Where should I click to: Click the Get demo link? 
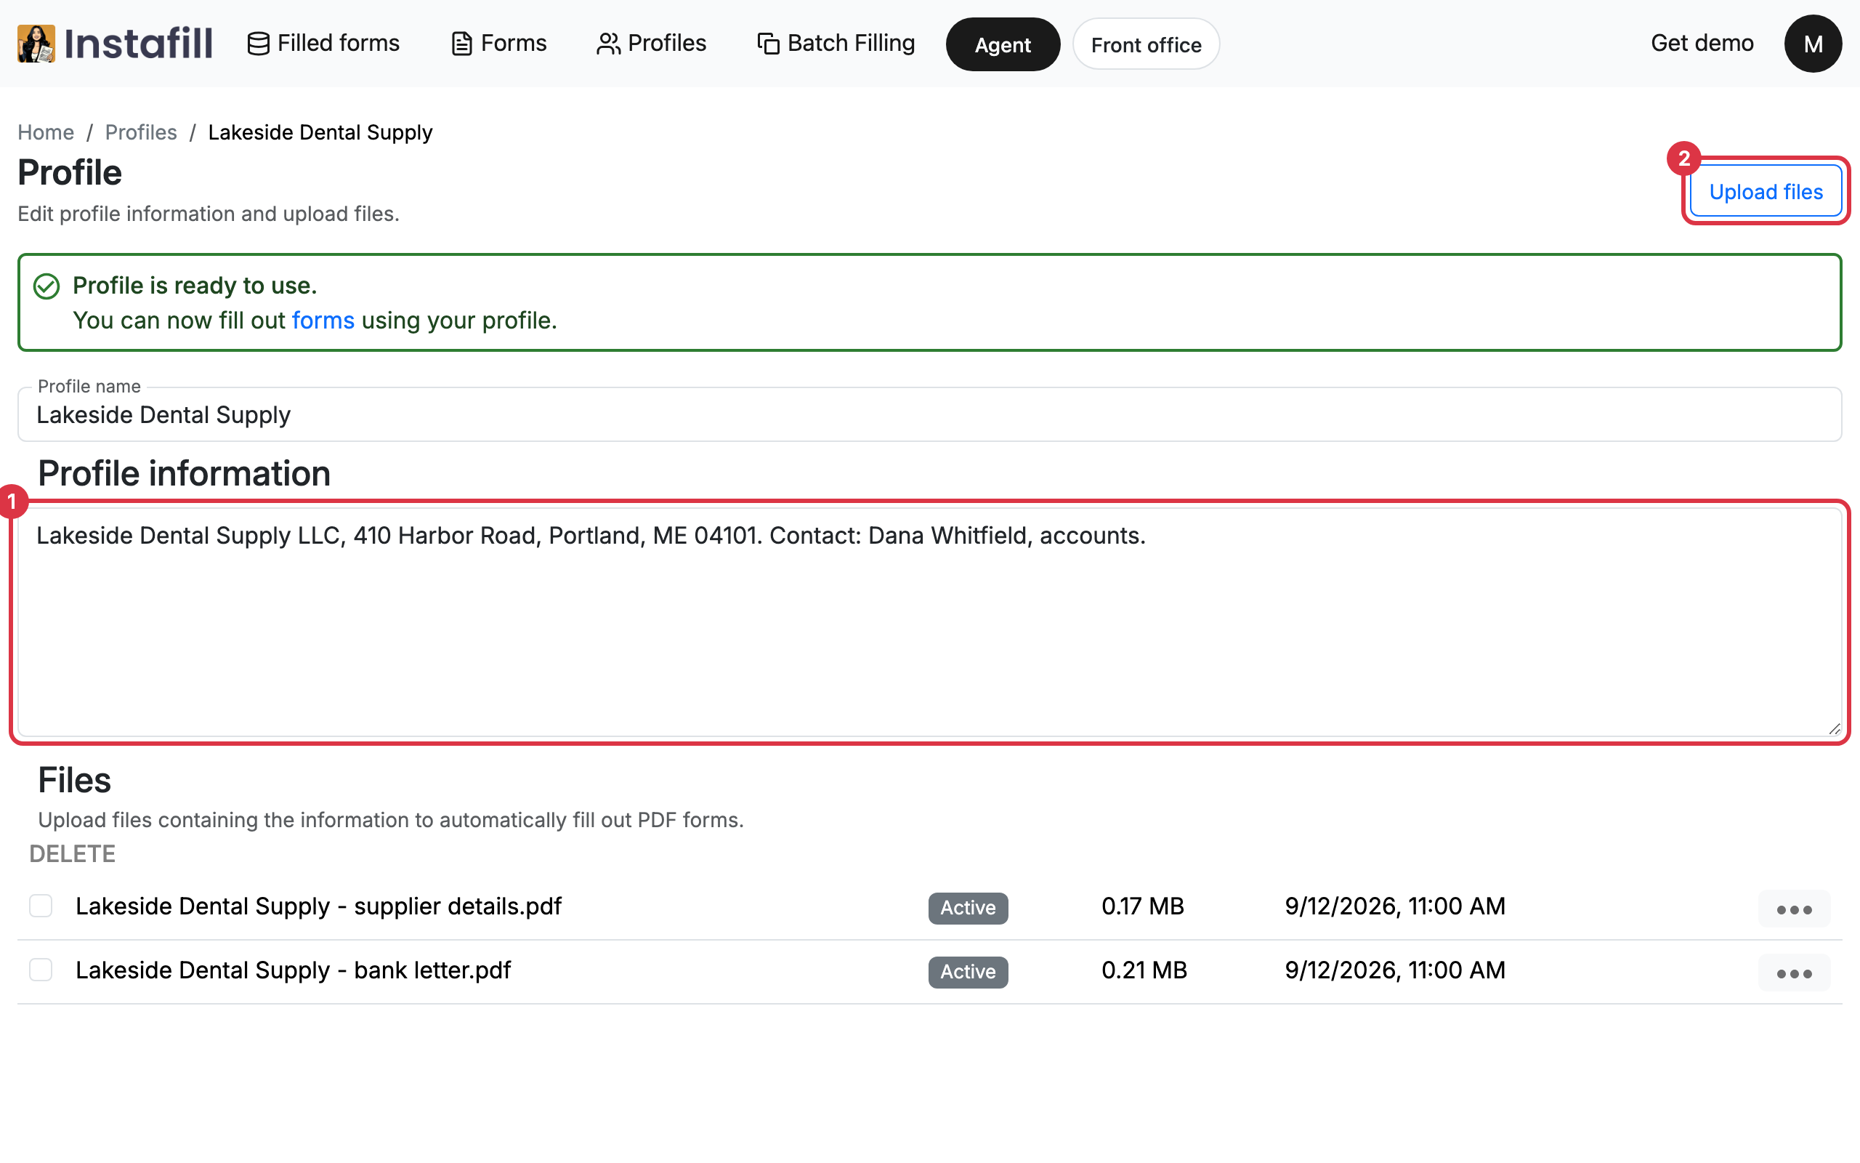(1702, 43)
